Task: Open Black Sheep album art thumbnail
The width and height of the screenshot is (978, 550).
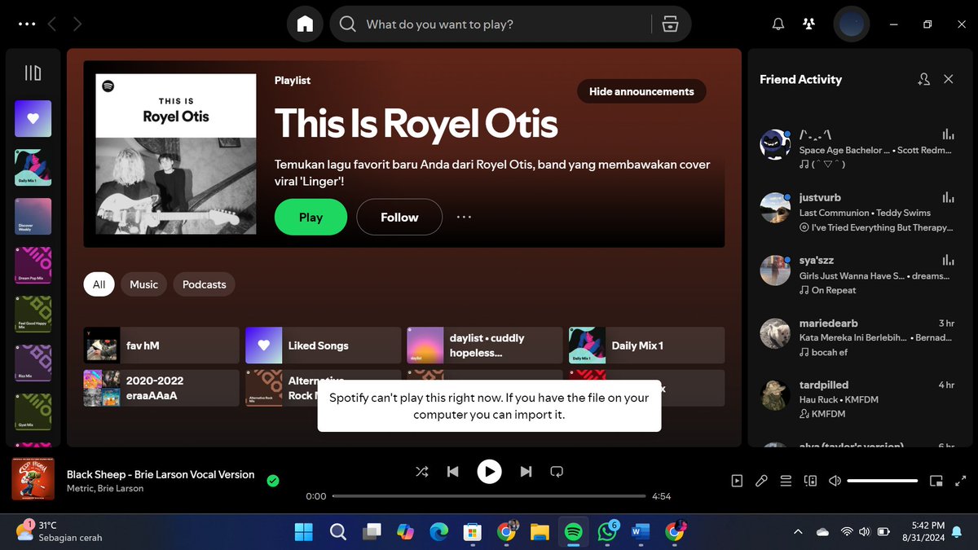Action: [x=33, y=479]
